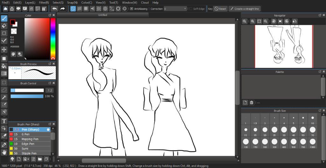326x168 pixels.
Task: Toggle the Soft Edge checkbox
Action: coord(191,9)
